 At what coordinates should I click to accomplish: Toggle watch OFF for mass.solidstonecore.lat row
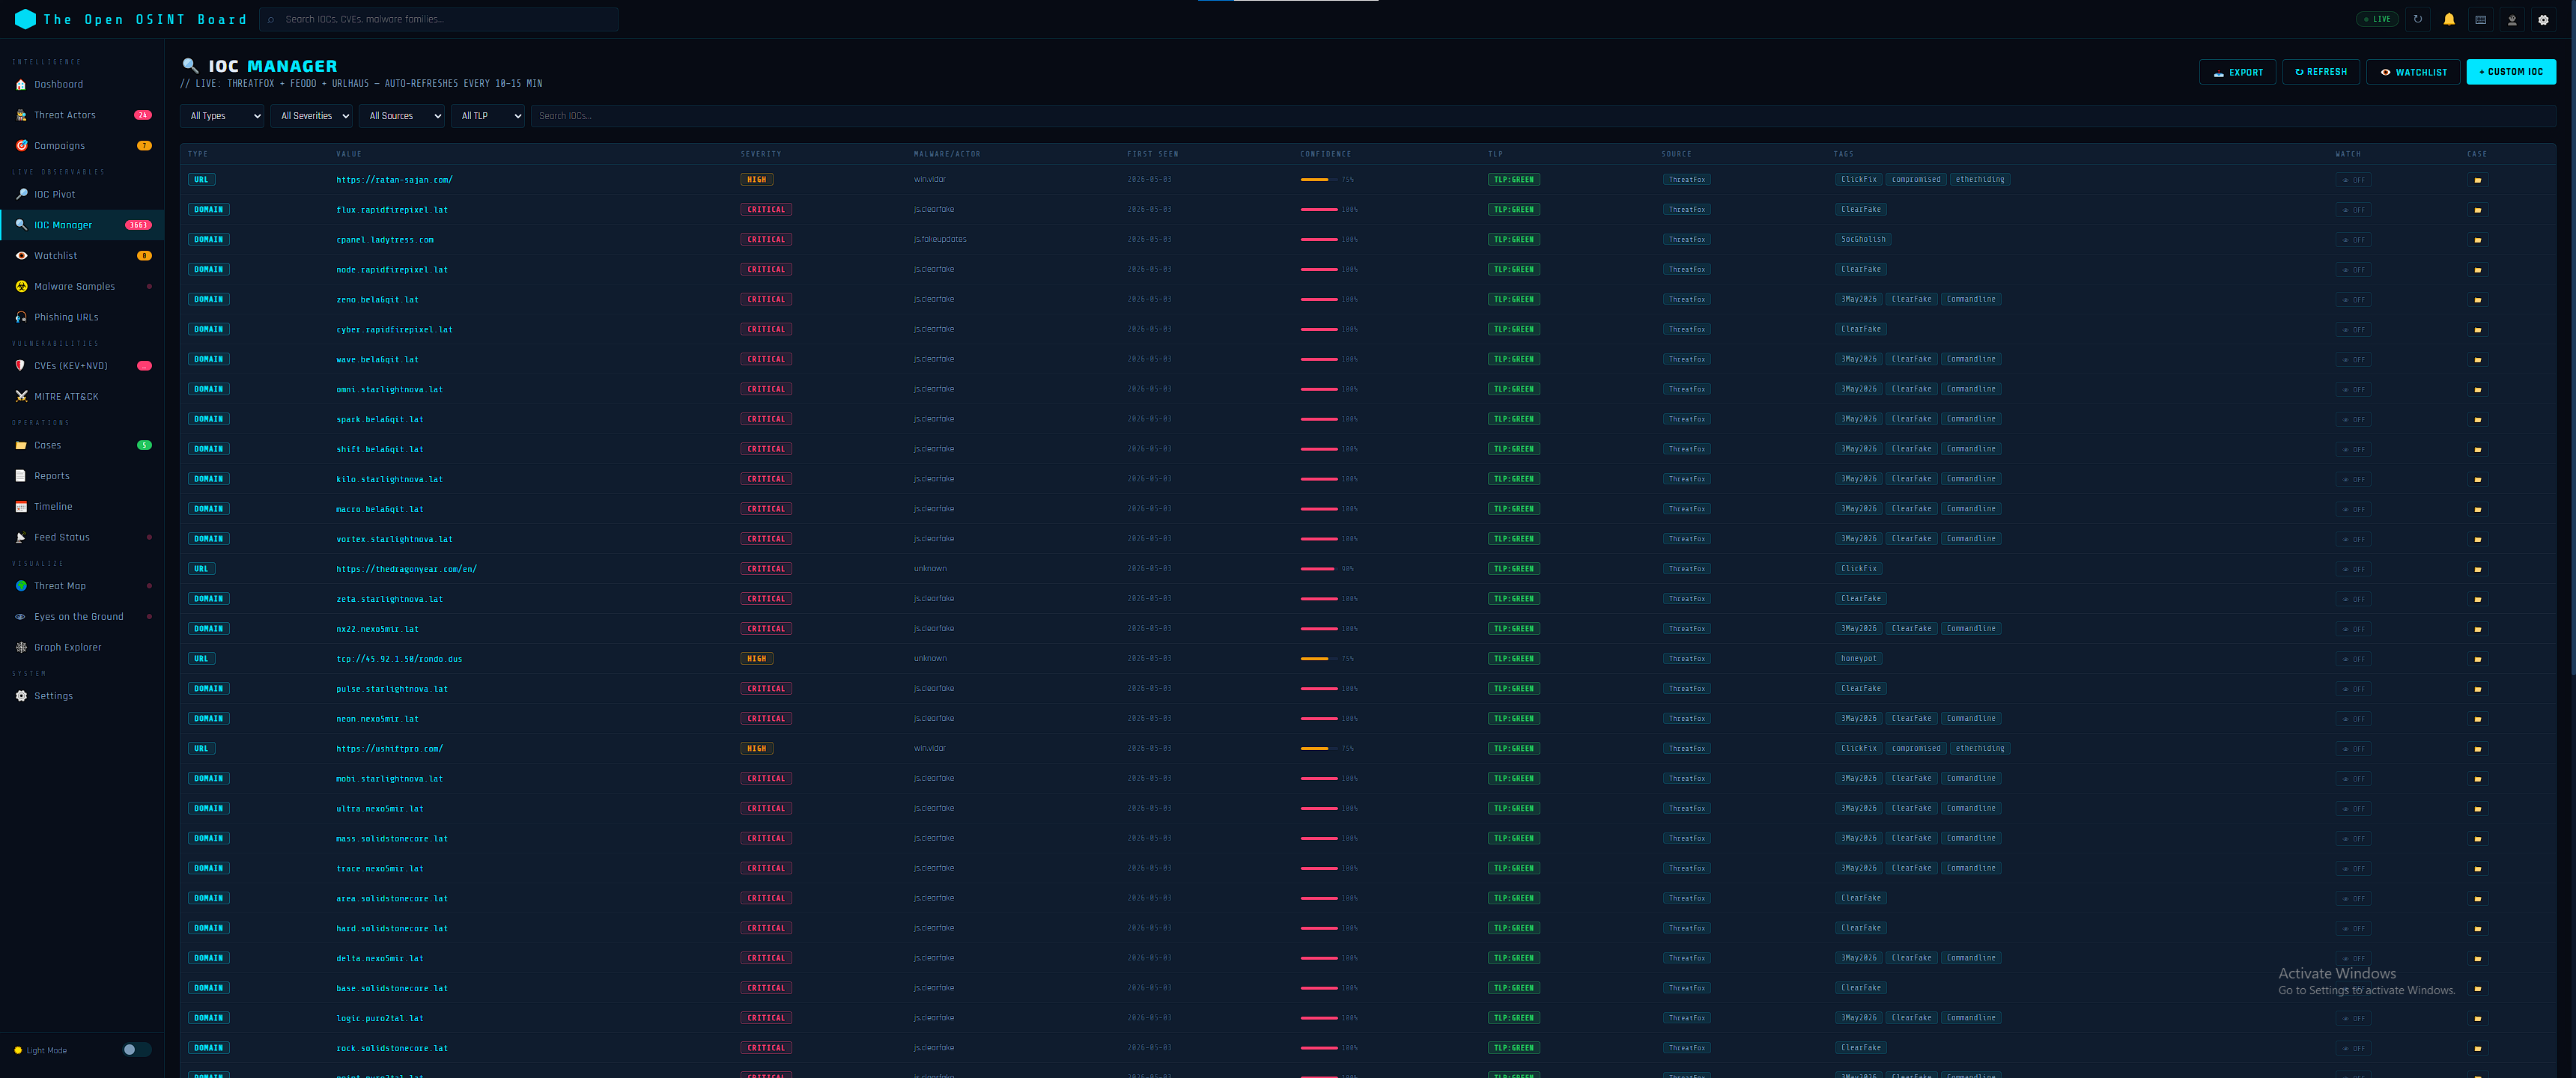tap(2353, 839)
